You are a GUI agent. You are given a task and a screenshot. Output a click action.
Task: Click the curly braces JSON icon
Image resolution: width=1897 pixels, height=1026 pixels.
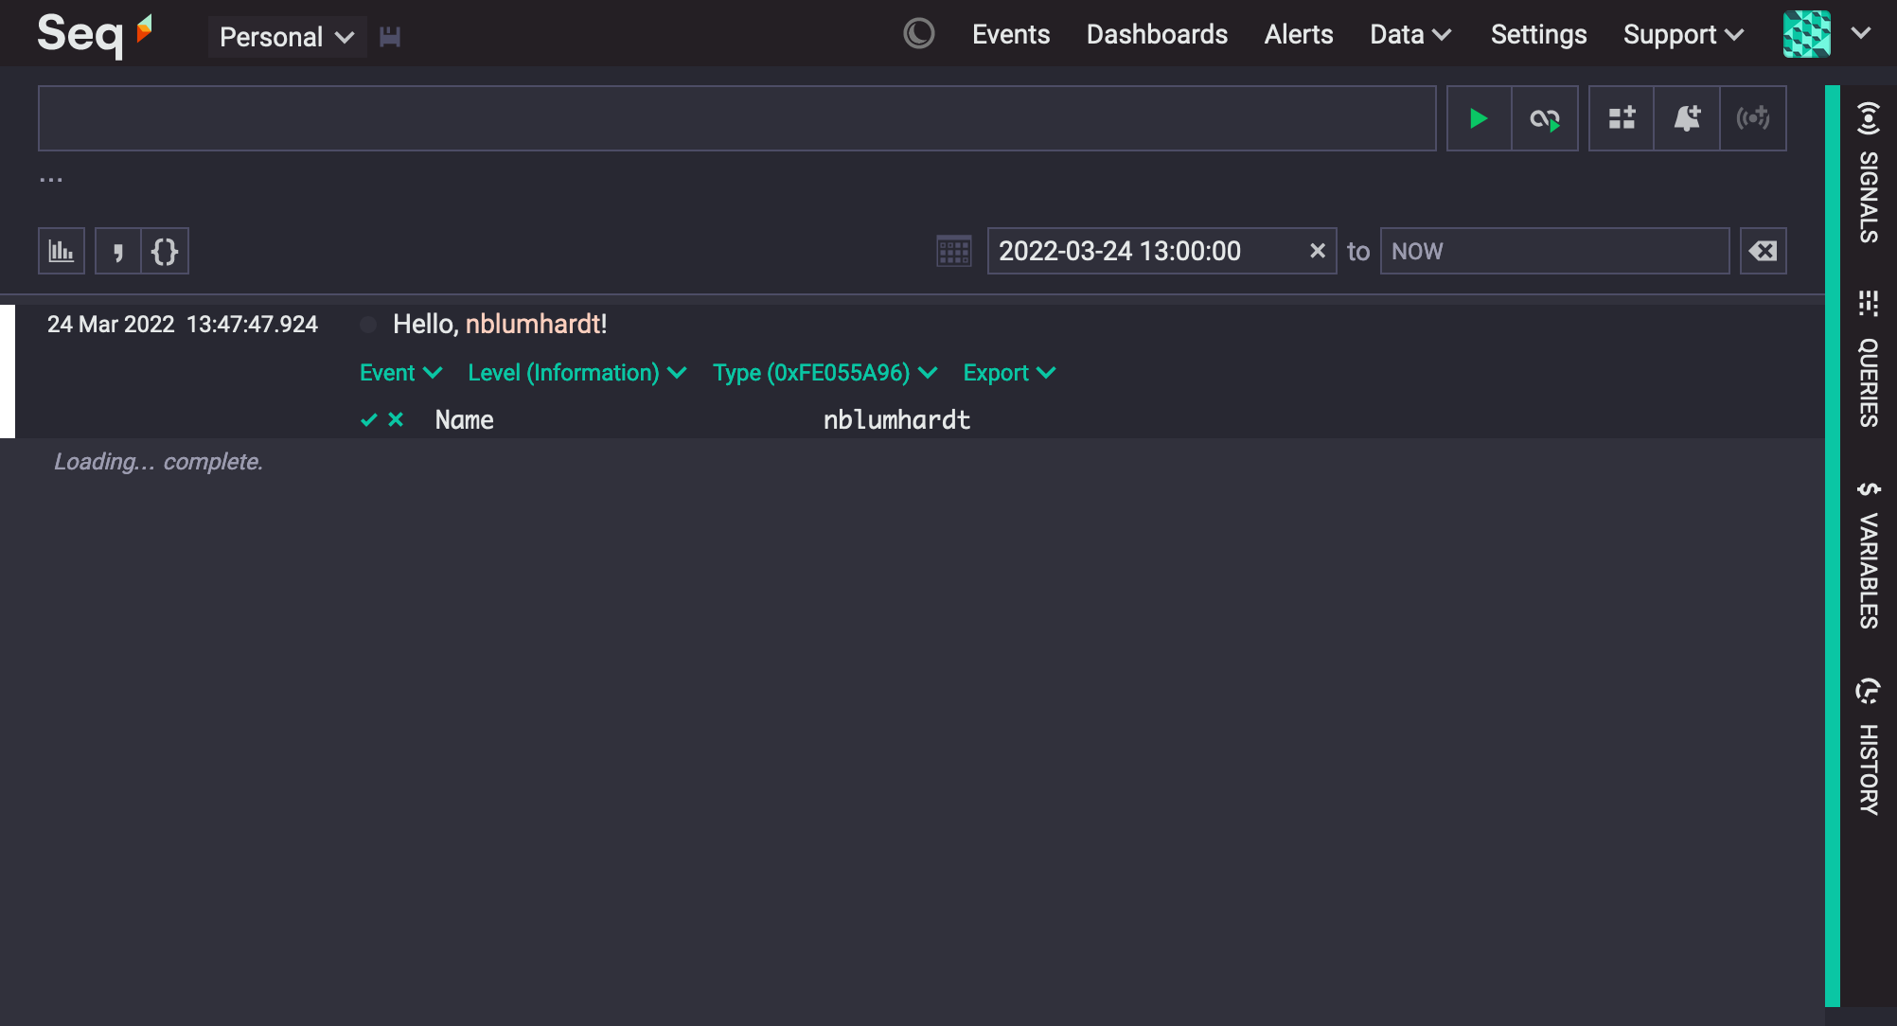[165, 251]
